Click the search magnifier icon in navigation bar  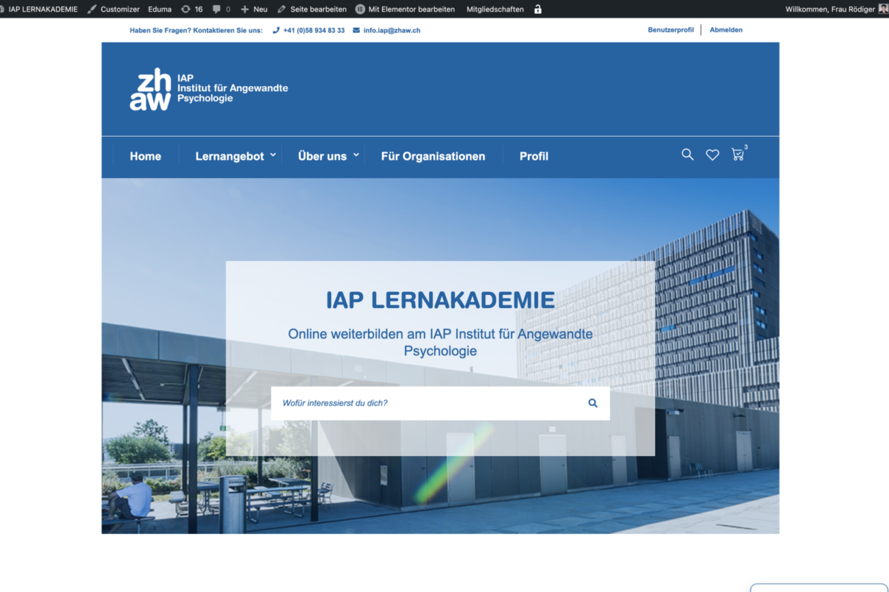[687, 155]
